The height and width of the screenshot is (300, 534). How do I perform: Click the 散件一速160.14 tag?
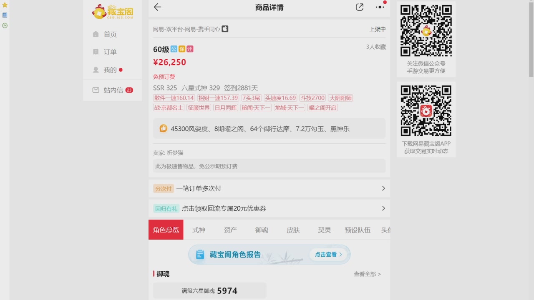click(x=174, y=98)
